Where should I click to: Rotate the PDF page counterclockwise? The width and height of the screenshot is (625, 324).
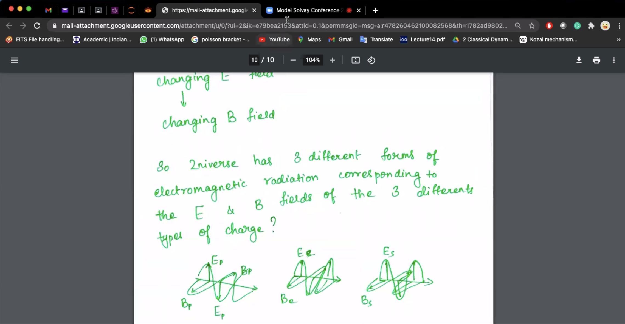coord(371,60)
